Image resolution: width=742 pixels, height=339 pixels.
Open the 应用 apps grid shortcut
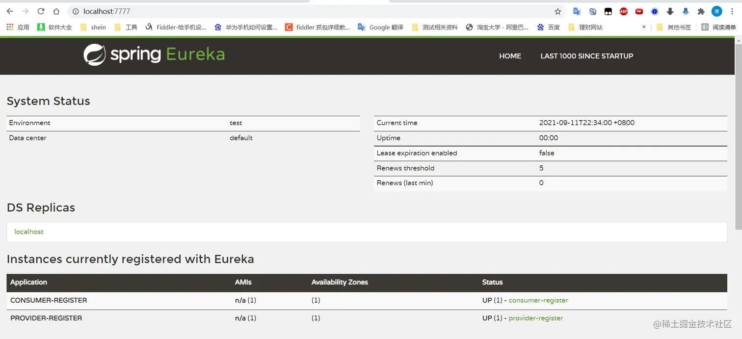tap(18, 27)
